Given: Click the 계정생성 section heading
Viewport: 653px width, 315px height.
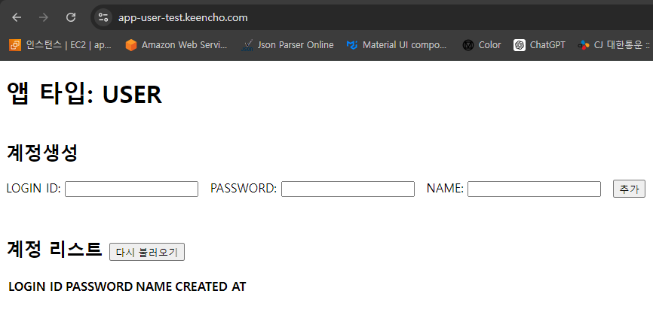Looking at the screenshot, I should click(42, 153).
